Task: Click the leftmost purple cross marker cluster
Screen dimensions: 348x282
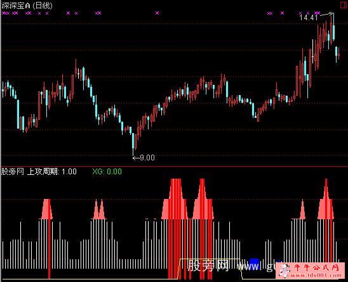Action: click(x=6, y=13)
